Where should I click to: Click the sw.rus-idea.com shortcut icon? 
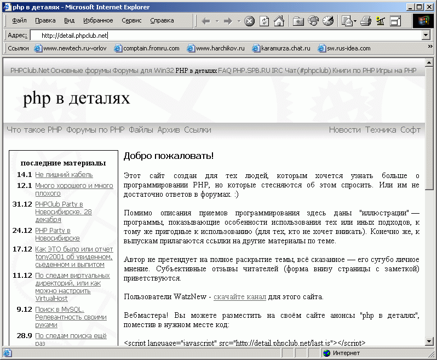[x=321, y=48]
